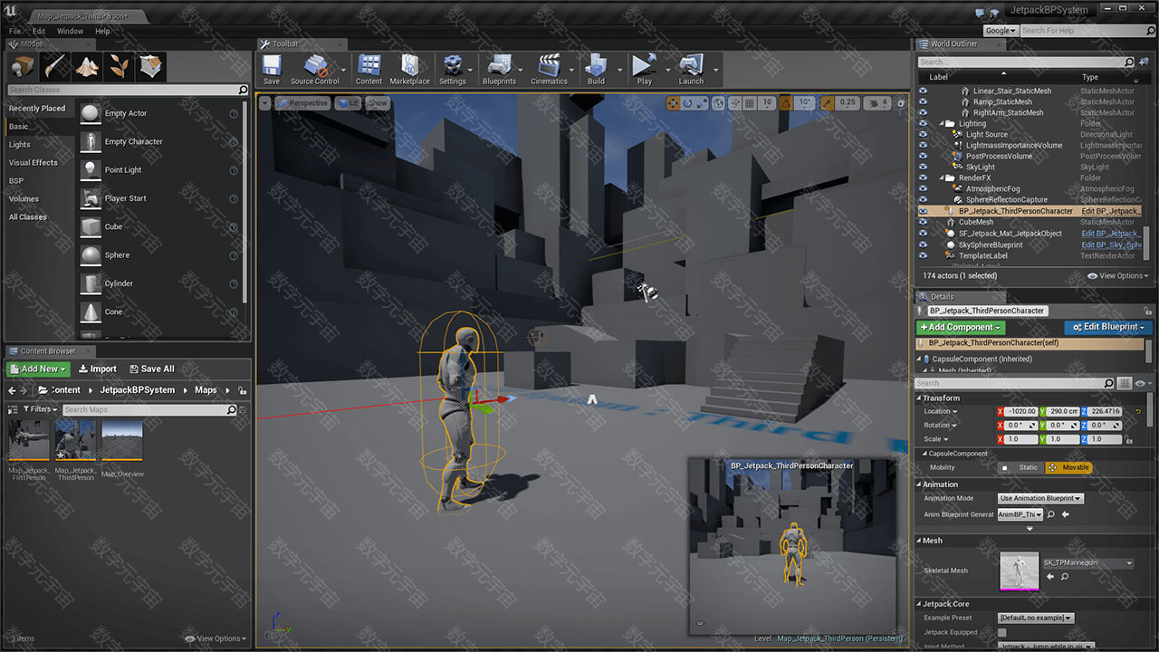Click the Add Component button
1159x652 pixels.
(961, 327)
